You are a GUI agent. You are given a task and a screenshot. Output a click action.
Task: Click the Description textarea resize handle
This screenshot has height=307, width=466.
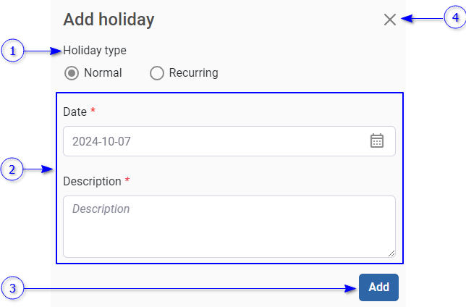(x=391, y=253)
